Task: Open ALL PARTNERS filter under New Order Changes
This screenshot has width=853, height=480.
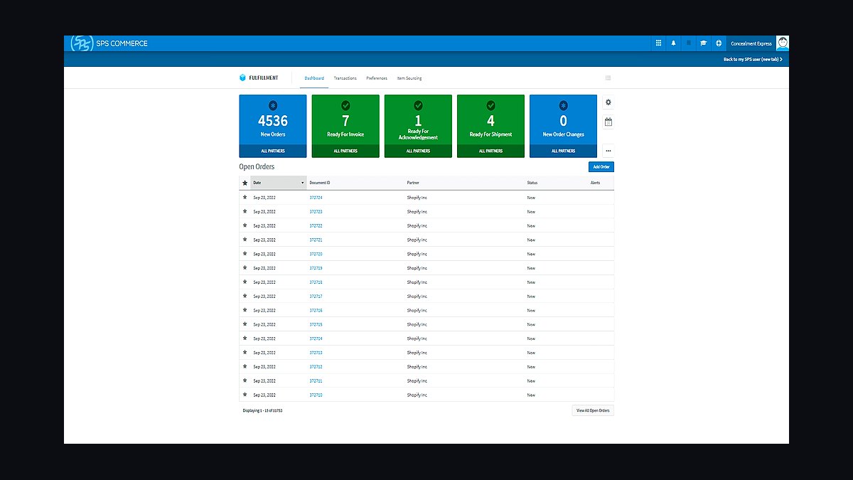Action: (563, 151)
